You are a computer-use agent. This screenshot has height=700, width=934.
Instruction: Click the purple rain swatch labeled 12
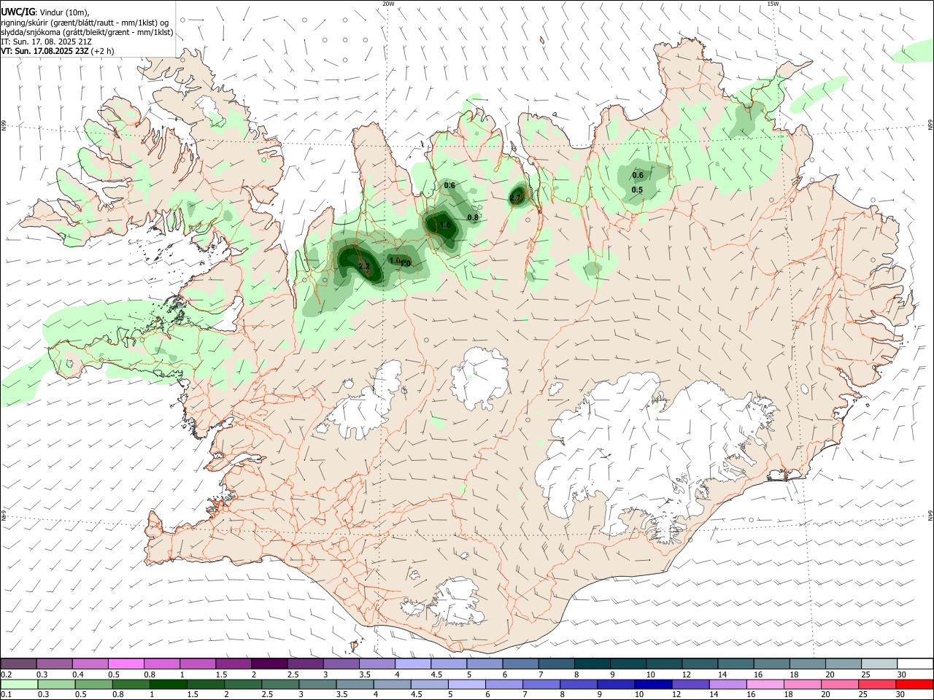coord(690,684)
